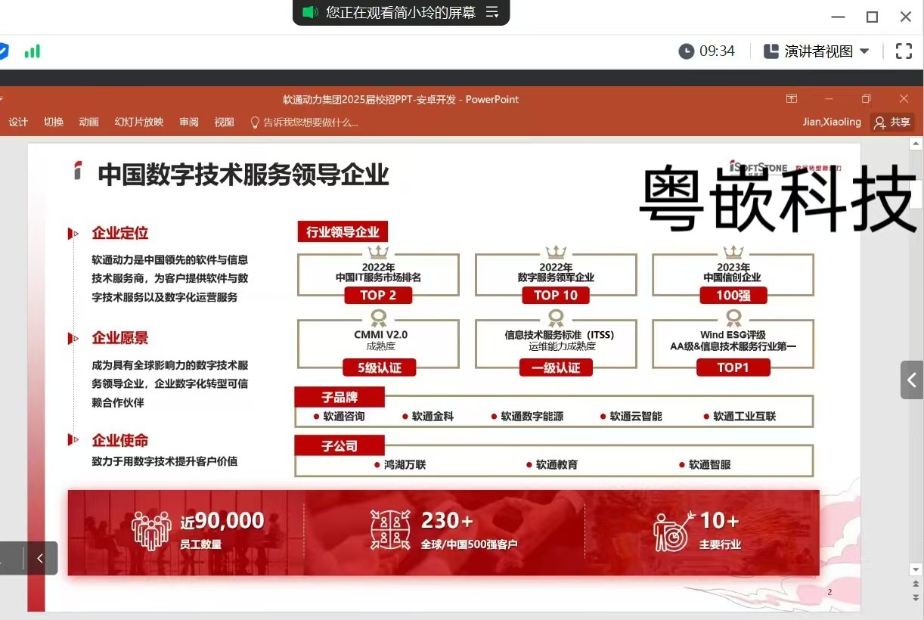Click the blue security shield icon
The image size is (924, 620).
pos(3,51)
